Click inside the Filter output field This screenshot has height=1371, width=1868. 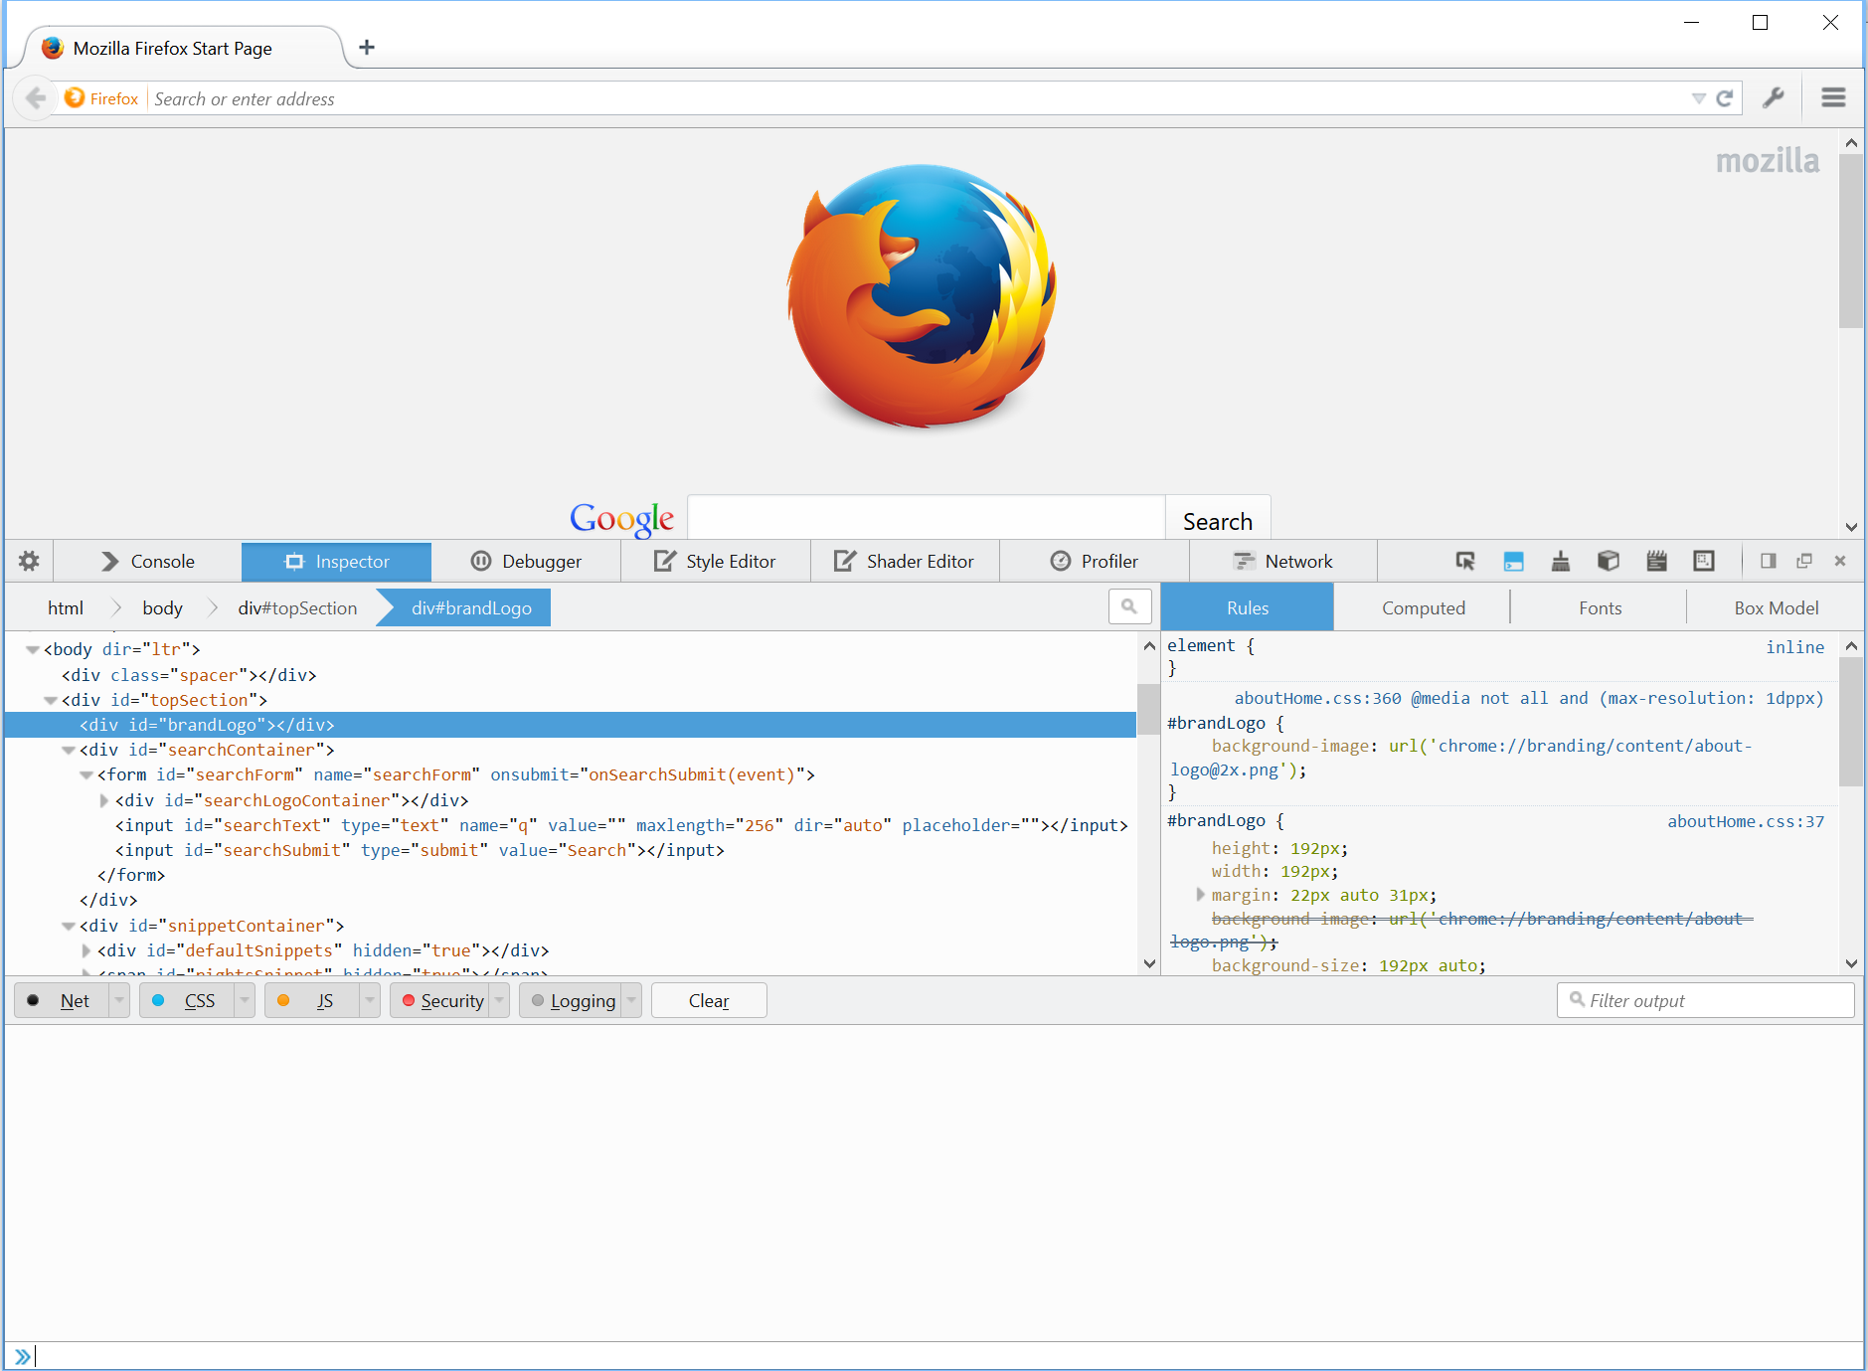pyautogui.click(x=1704, y=1000)
